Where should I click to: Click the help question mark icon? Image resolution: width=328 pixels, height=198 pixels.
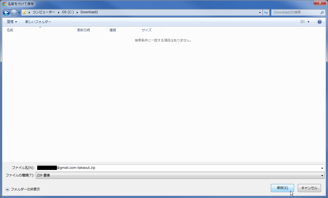click(320, 22)
